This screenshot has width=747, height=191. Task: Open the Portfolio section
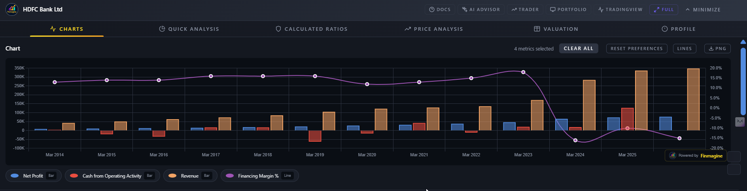(x=568, y=9)
